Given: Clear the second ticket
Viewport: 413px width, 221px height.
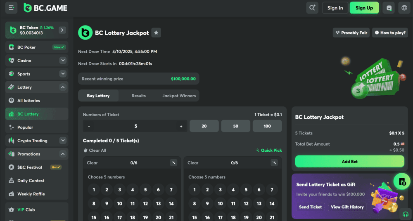Looking at the screenshot, I should 193,162.
